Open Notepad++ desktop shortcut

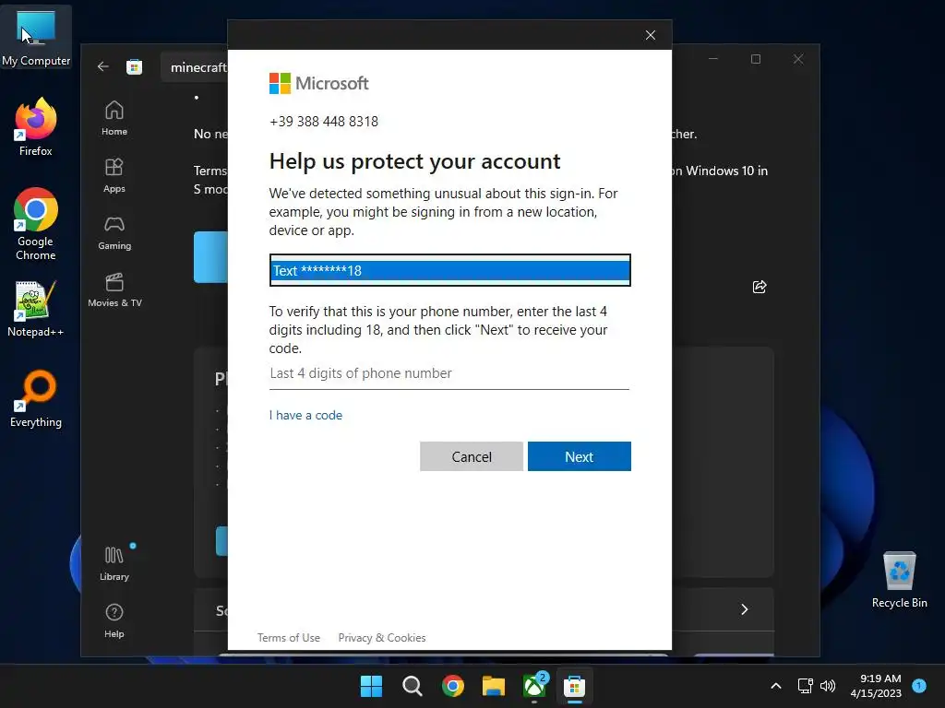[36, 309]
